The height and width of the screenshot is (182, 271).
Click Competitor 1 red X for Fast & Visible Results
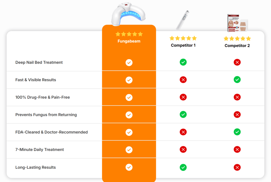click(183, 80)
